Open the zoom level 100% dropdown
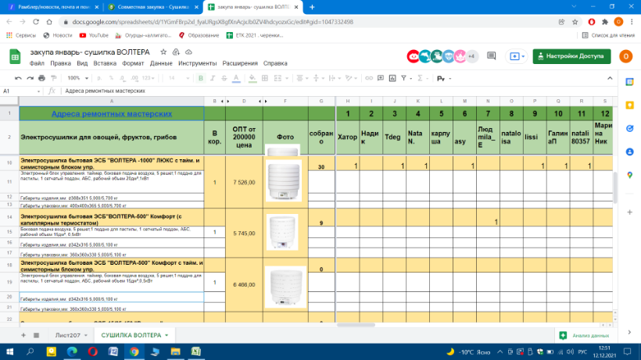Screen dimensions: 641x360 77,78
